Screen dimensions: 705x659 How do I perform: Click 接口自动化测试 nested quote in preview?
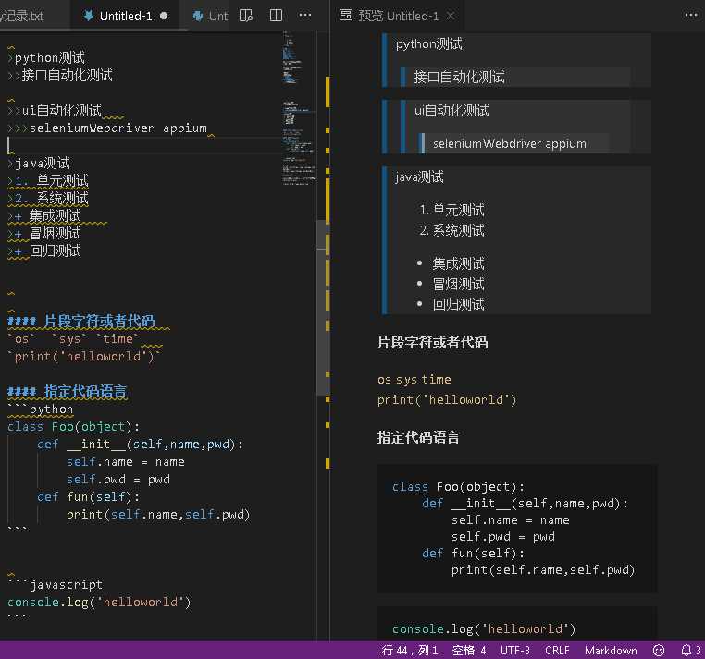(459, 77)
